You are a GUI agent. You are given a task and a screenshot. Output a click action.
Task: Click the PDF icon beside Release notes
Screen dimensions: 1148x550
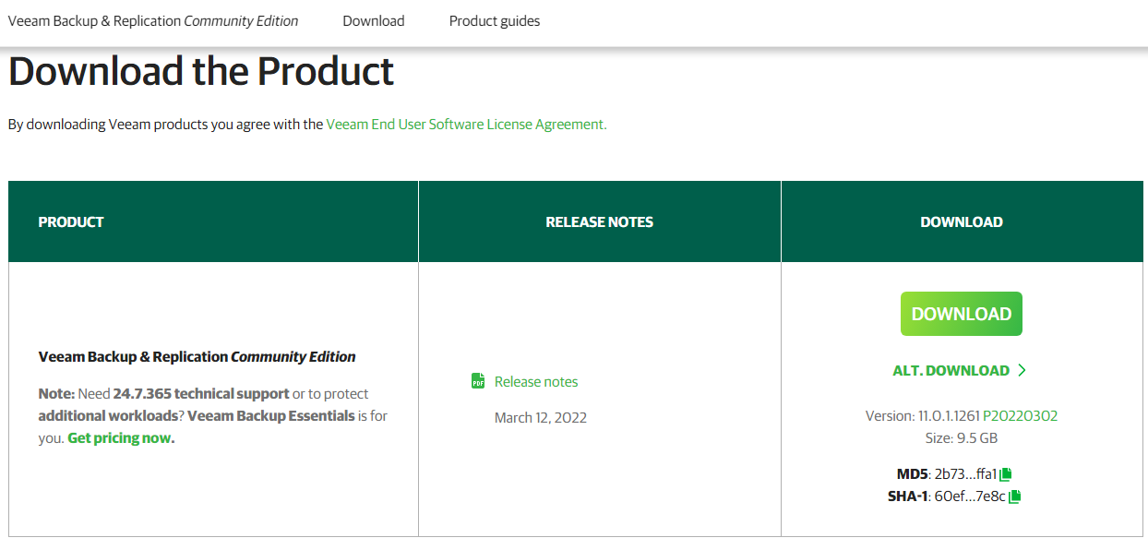coord(478,381)
